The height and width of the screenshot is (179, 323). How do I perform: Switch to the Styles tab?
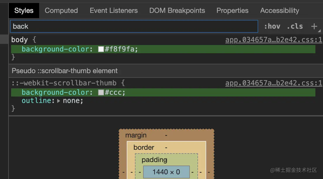pos(24,11)
